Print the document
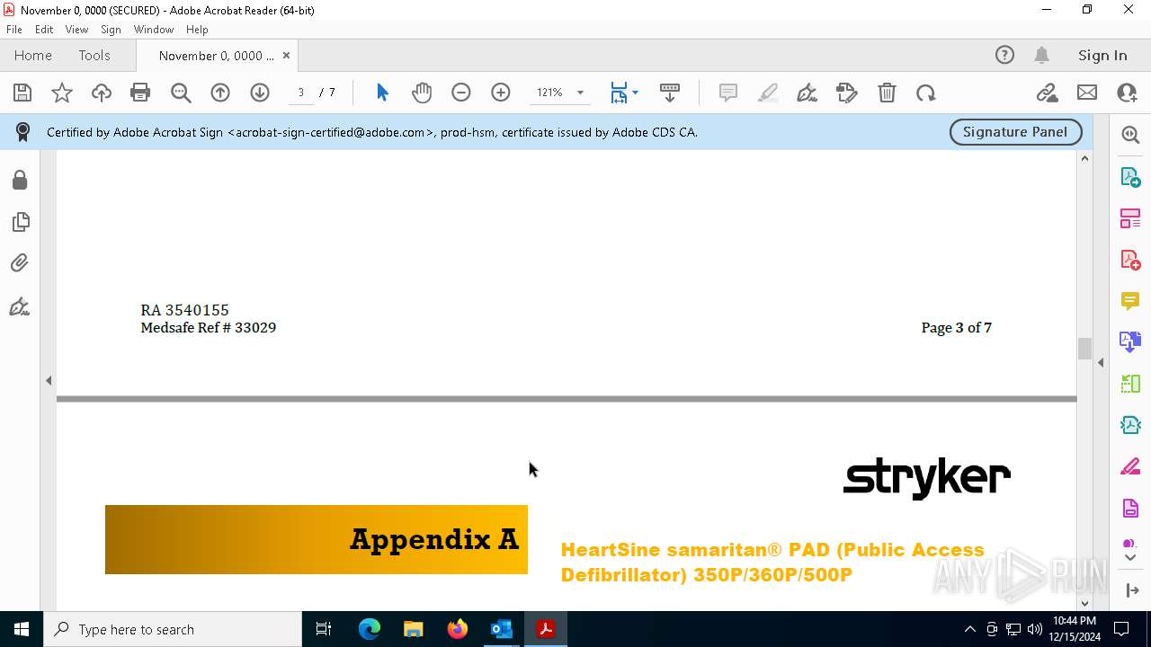Screen dimensions: 1151x647 [x=140, y=93]
